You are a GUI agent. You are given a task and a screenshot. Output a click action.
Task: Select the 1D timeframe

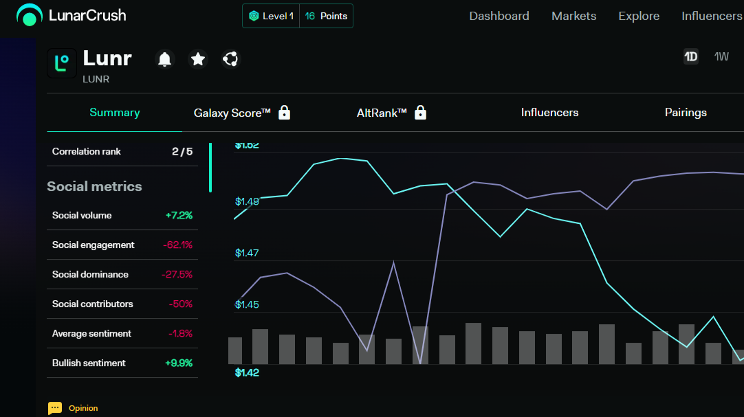pos(691,57)
